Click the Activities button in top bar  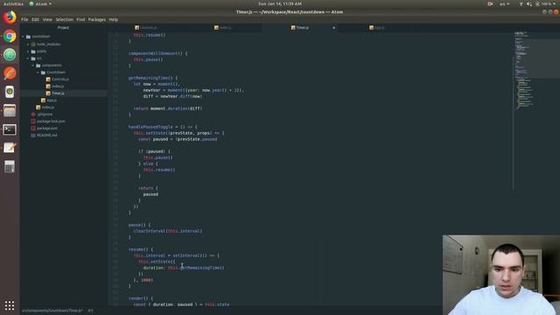point(13,3)
